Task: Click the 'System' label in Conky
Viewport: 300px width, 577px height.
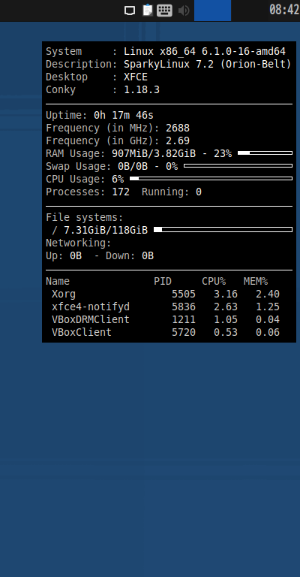Action: coord(64,52)
